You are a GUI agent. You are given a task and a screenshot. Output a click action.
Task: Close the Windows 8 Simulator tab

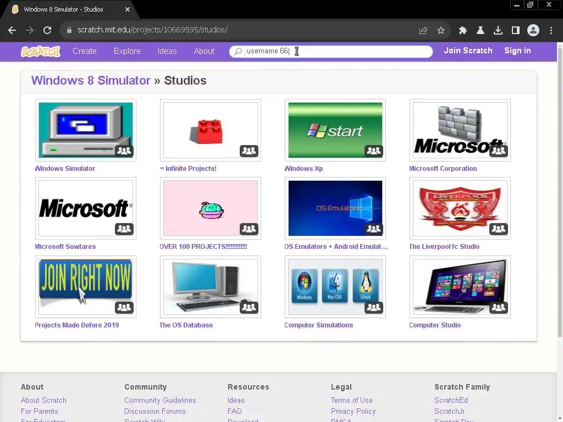click(x=128, y=9)
